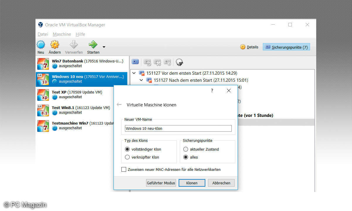Image resolution: width=352 pixels, height=211 pixels.
Task: Click the clone dialog help question mark
Action: coord(212,91)
